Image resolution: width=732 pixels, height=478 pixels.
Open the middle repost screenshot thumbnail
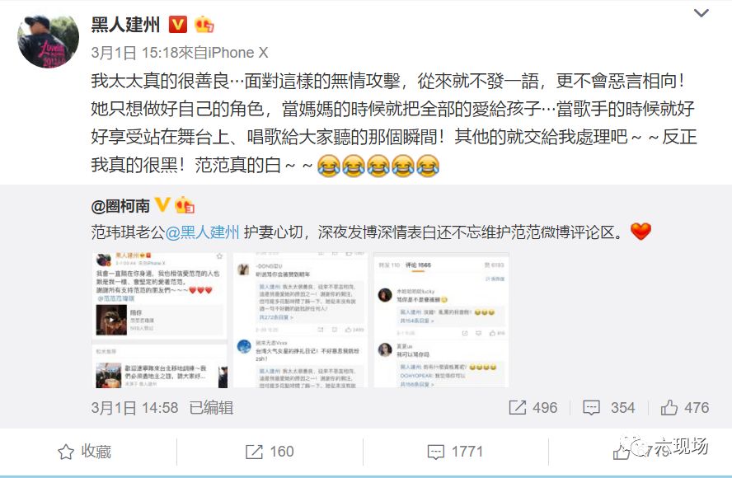(300, 320)
